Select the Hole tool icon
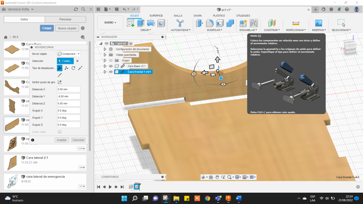Viewport: 363px width, 204px height. pos(161,23)
